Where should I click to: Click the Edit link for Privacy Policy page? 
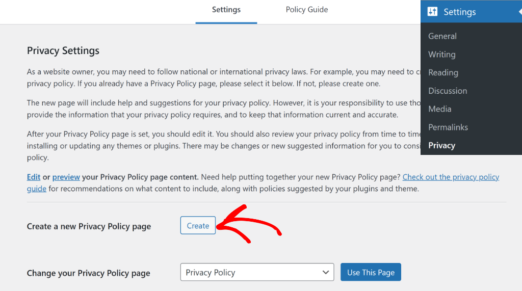[x=34, y=177]
